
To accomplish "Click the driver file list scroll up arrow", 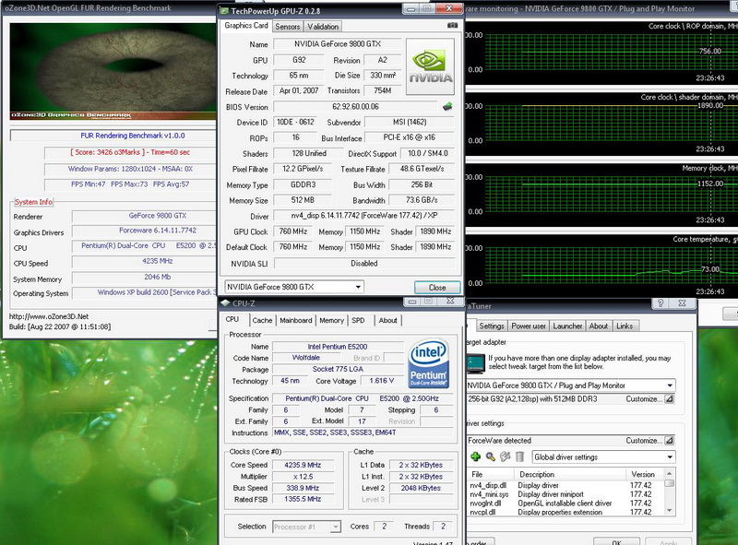I will pyautogui.click(x=670, y=473).
